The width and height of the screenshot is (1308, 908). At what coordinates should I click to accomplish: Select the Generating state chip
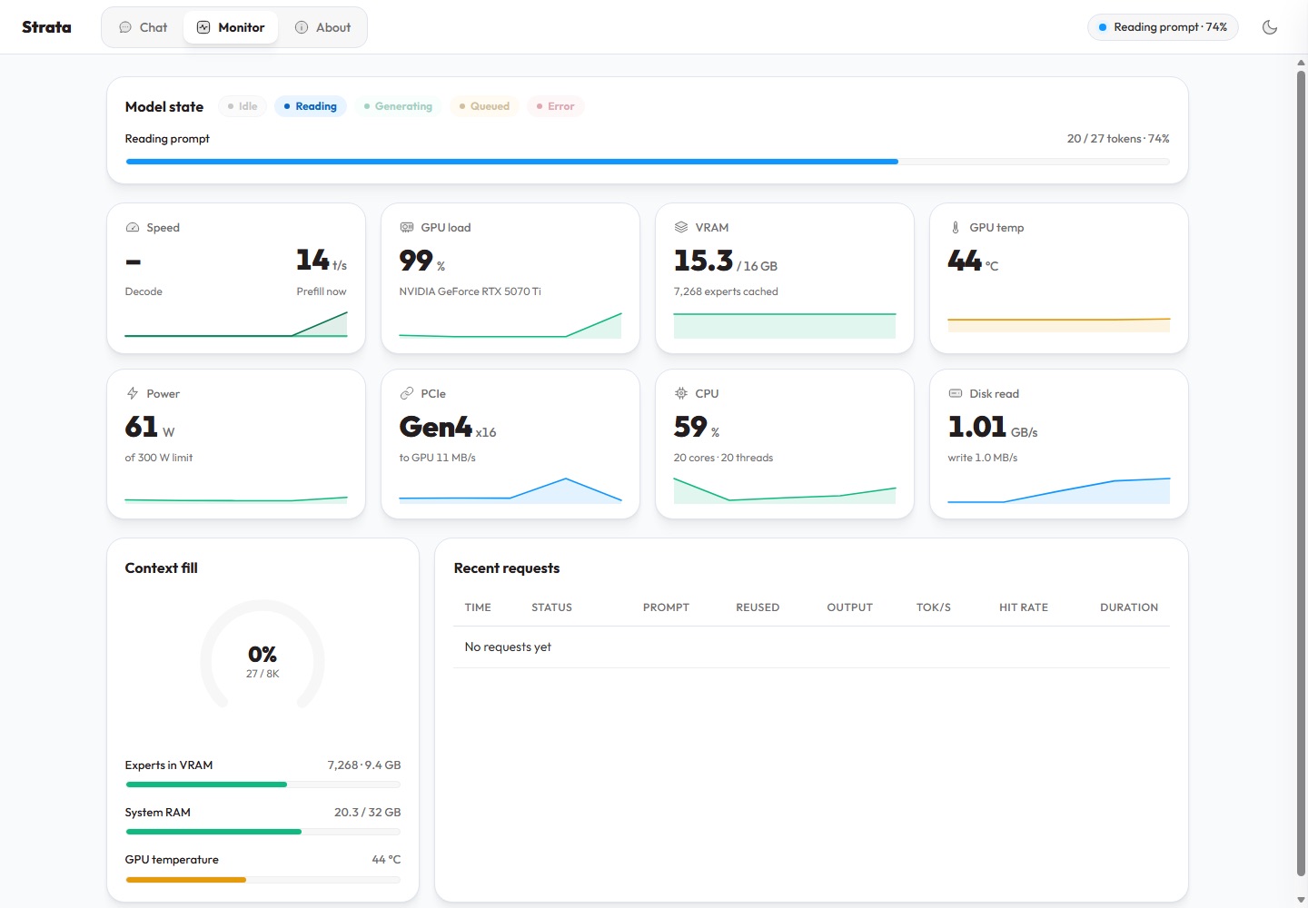[398, 106]
